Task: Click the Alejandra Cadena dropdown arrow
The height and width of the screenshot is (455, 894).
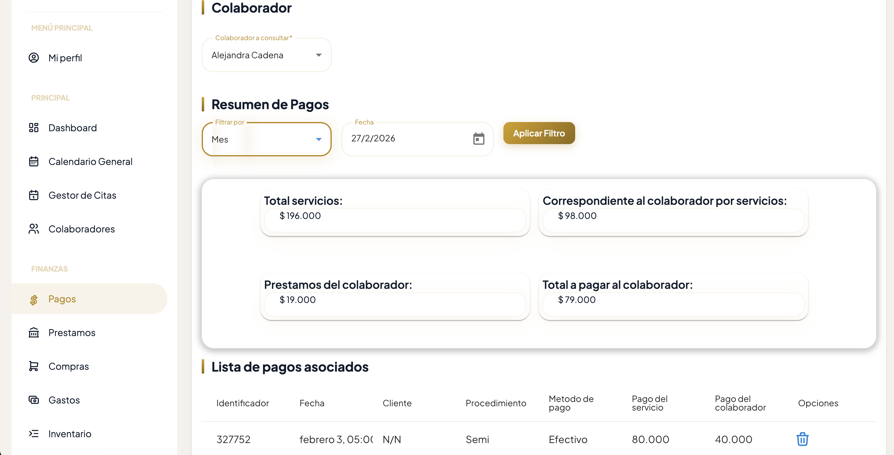Action: coord(319,55)
